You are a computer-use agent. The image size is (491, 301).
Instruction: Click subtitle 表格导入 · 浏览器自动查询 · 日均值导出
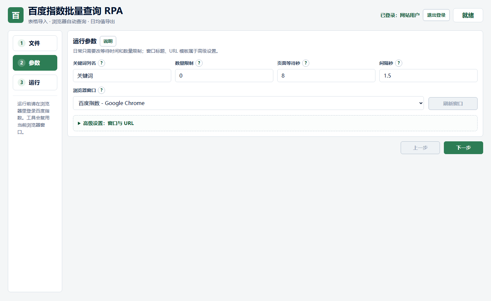click(x=71, y=22)
